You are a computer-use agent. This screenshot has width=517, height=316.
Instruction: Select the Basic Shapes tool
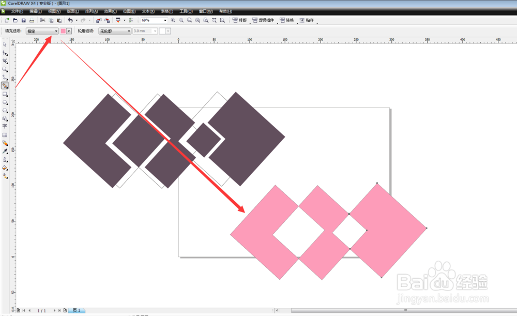(x=5, y=118)
